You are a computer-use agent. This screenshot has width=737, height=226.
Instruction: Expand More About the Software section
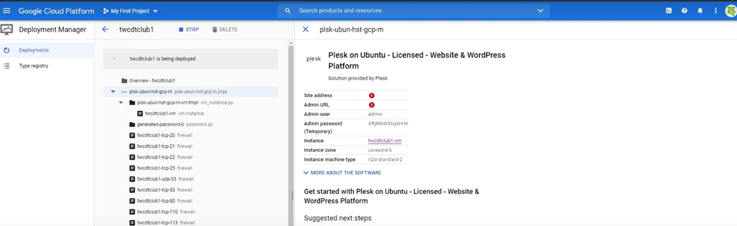pyautogui.click(x=342, y=173)
